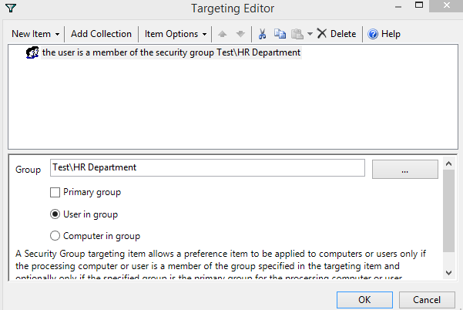Confirm with the OK button

coord(364,300)
